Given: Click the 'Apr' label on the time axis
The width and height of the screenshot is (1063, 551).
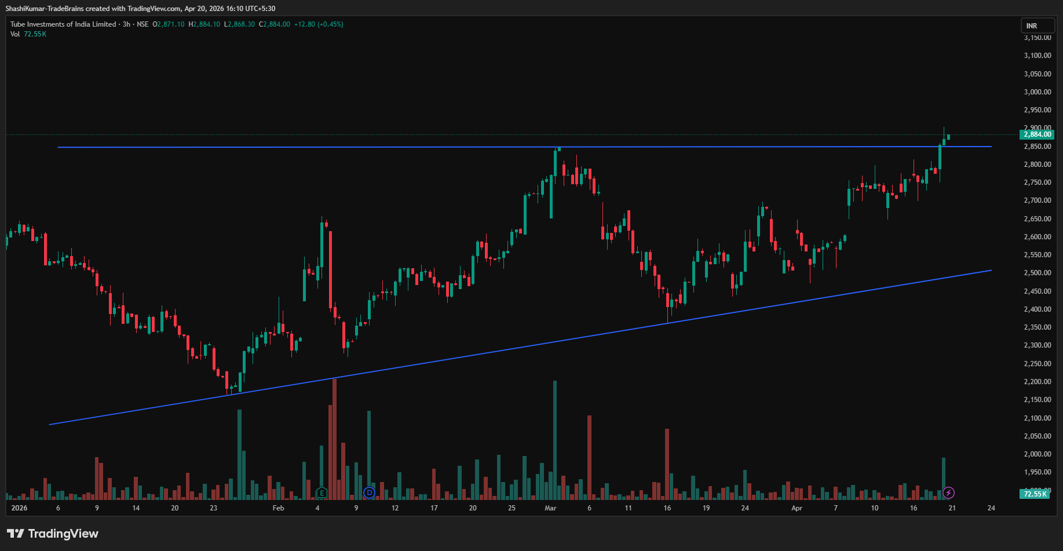Looking at the screenshot, I should (x=797, y=508).
